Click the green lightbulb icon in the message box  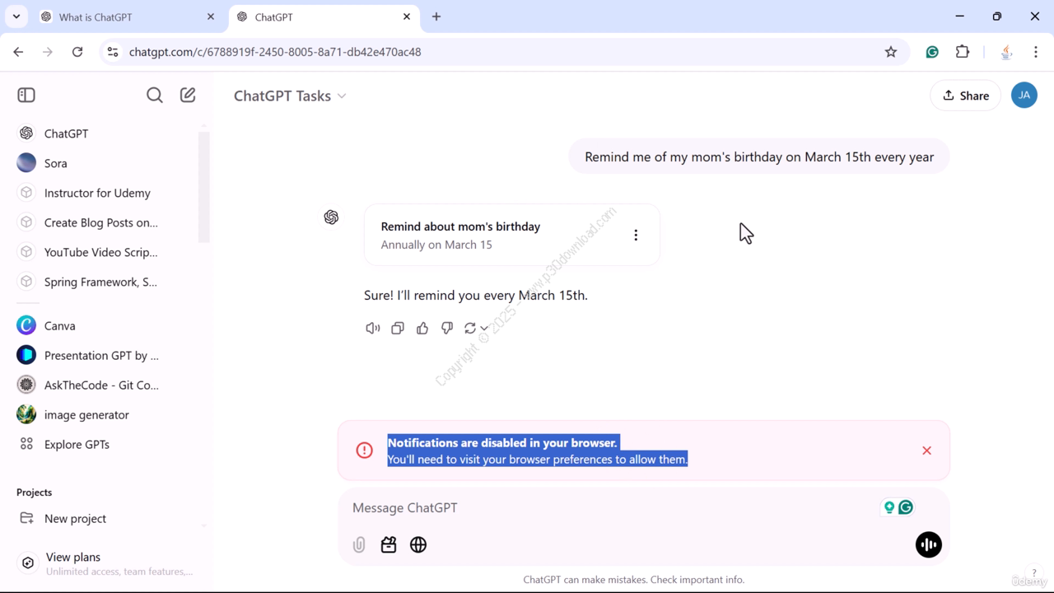pos(889,507)
